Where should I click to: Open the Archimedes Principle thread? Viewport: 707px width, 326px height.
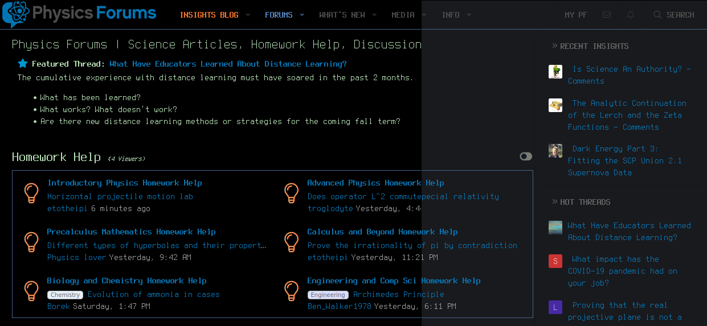click(399, 294)
